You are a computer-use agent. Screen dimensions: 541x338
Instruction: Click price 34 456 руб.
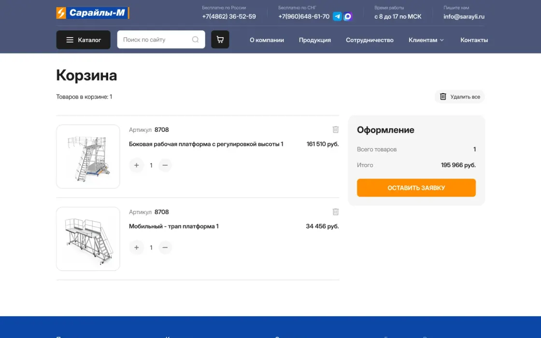tap(322, 226)
